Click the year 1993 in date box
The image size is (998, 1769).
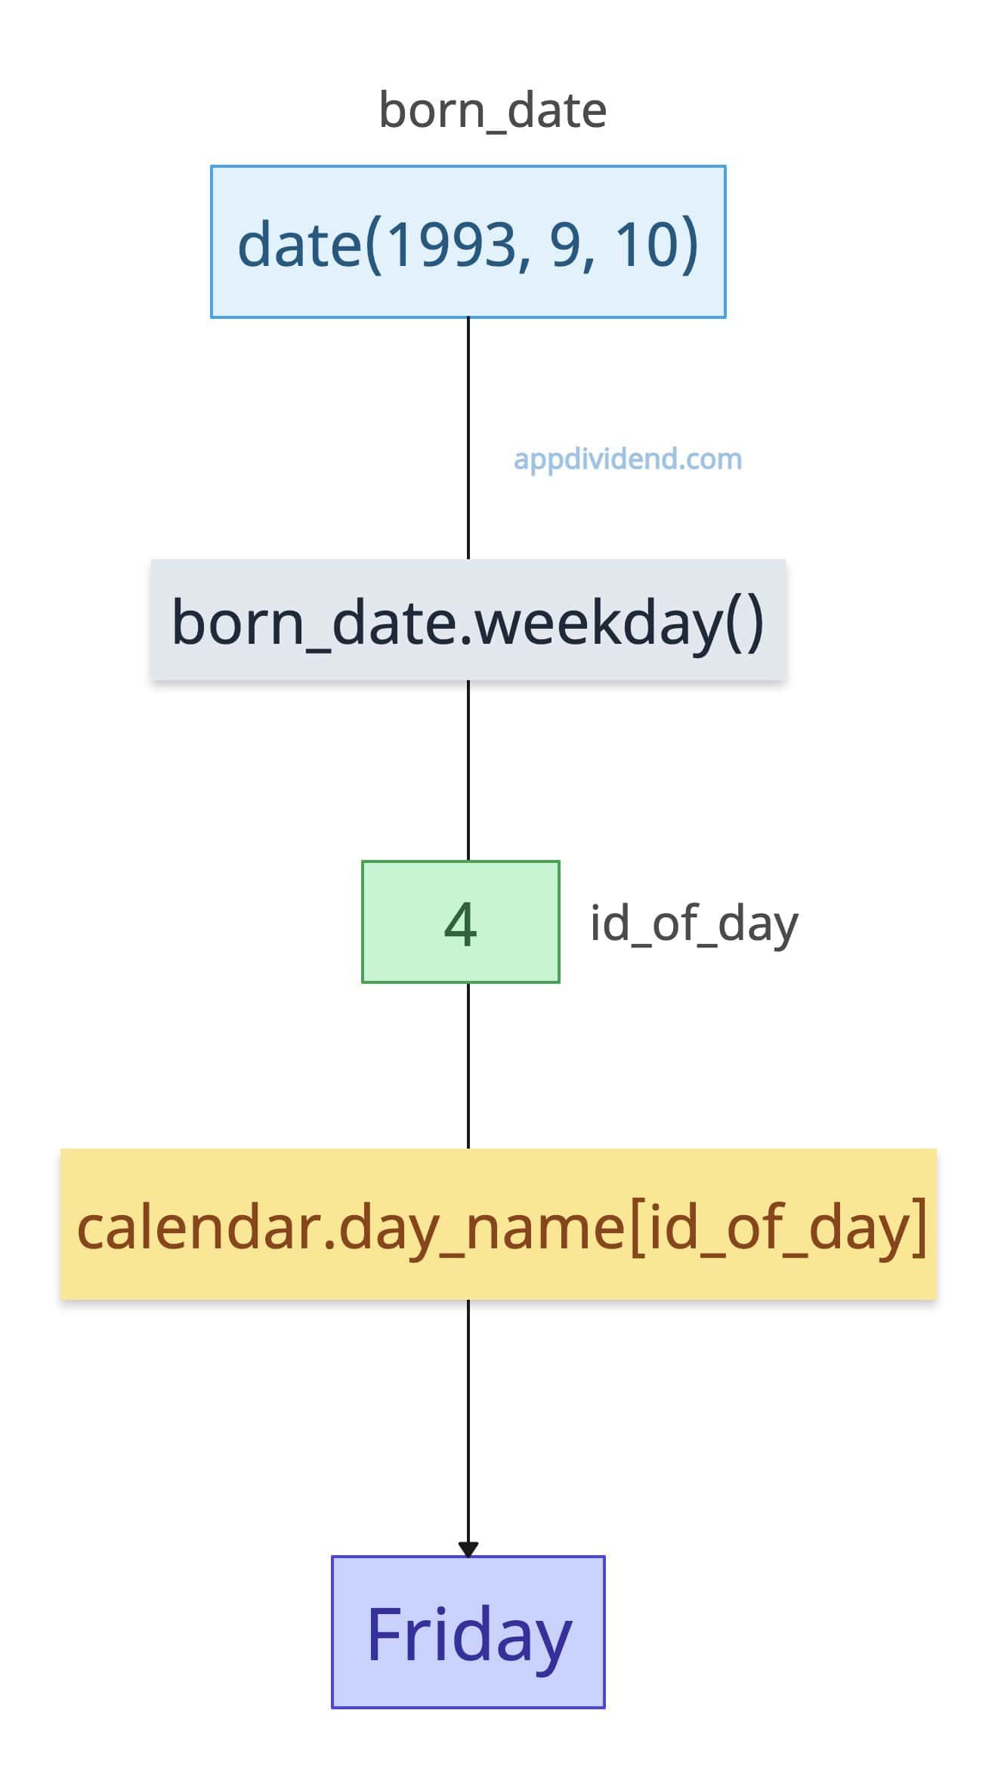point(451,245)
